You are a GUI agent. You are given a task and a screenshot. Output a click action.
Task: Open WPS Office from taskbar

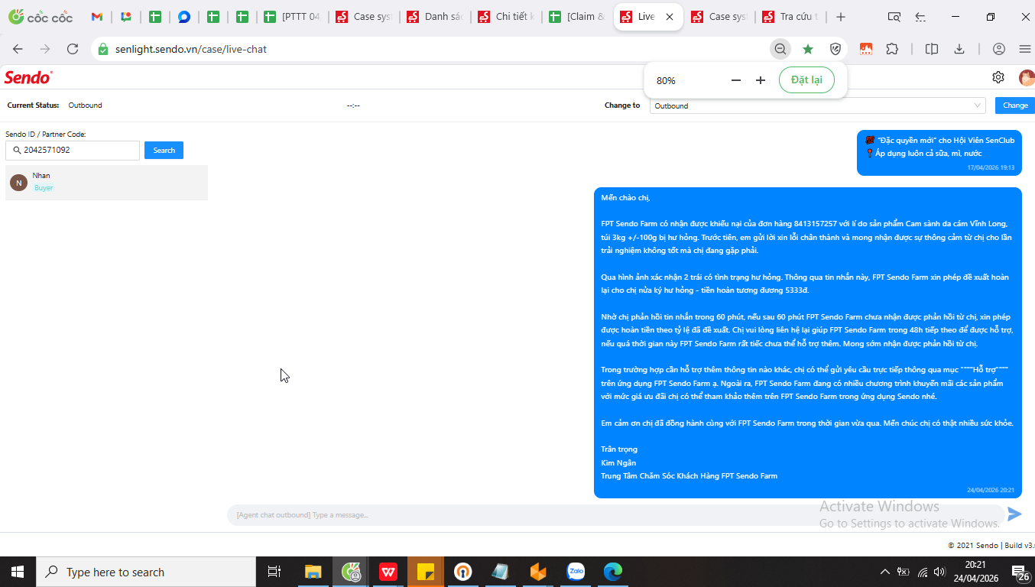(388, 572)
